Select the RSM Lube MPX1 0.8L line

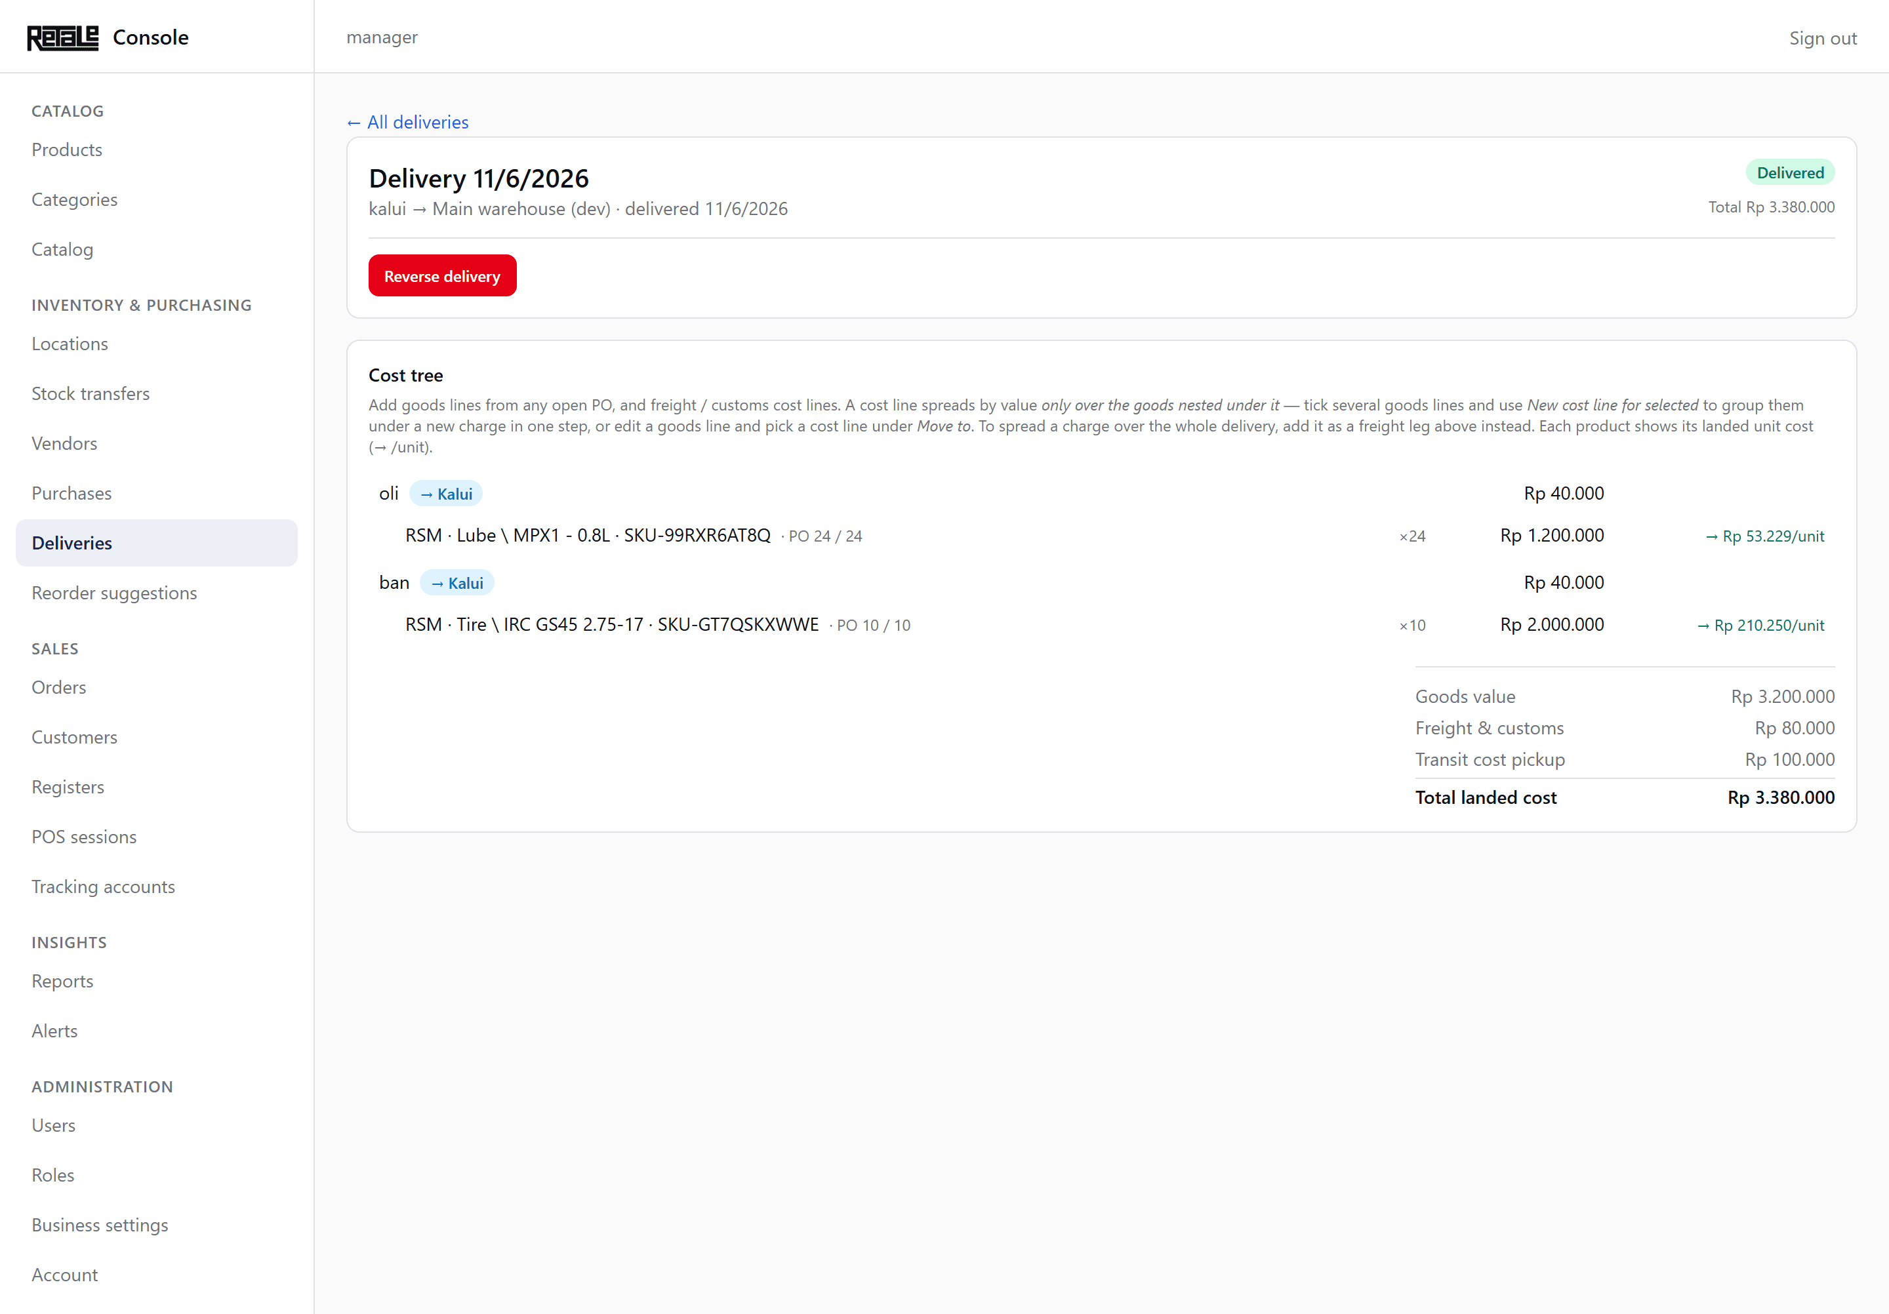click(x=588, y=535)
